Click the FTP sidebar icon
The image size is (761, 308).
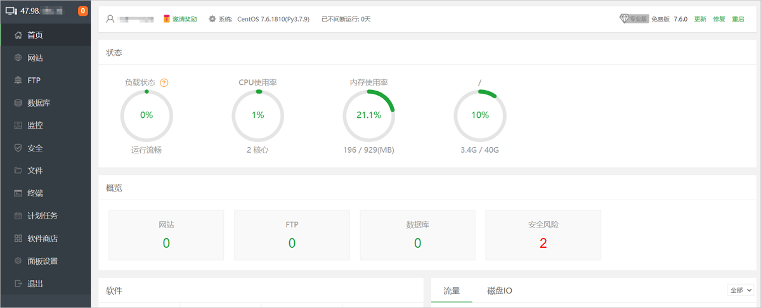[x=18, y=80]
